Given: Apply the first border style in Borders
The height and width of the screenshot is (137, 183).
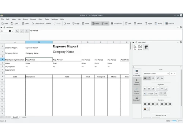Looking at the screenshot, I should [145, 104].
